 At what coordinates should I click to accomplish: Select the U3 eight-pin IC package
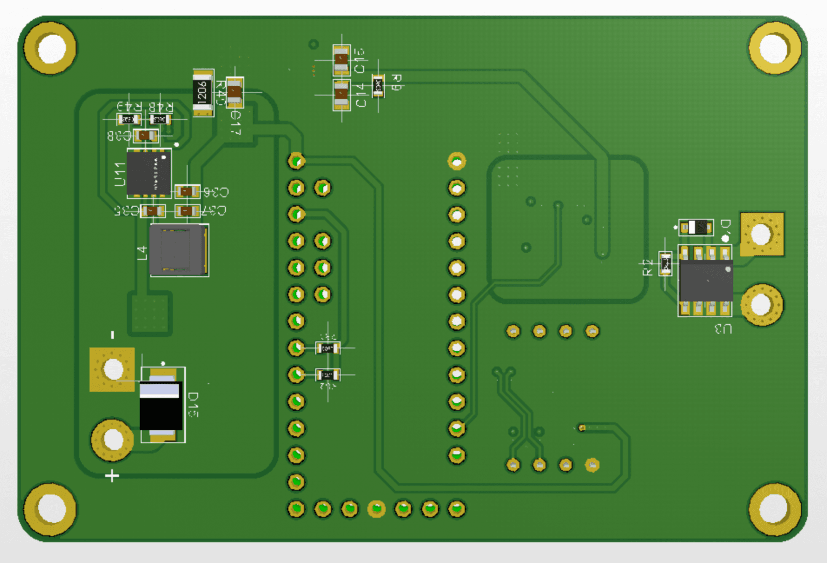[x=705, y=280]
